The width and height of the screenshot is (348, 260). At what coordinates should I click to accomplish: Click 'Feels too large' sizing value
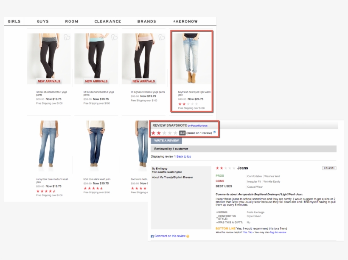coord(255,212)
